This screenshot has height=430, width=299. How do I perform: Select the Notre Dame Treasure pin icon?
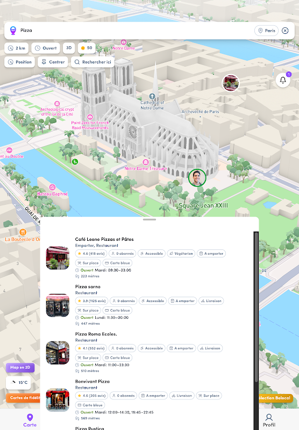tap(146, 162)
